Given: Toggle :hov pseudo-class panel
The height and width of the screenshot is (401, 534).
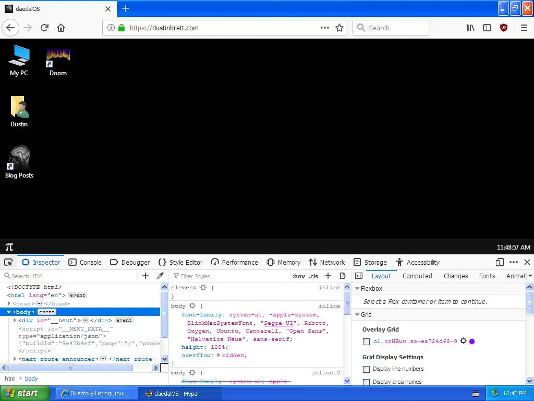Looking at the screenshot, I should coord(299,276).
